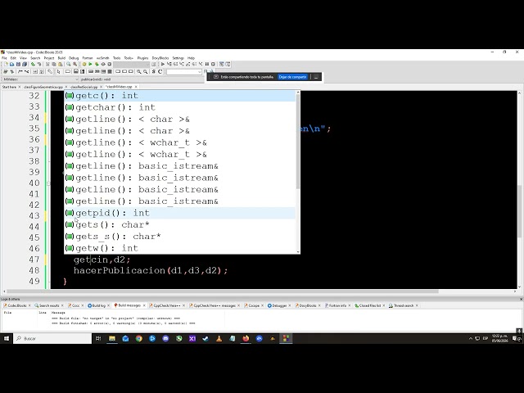The height and width of the screenshot is (393, 524).
Task: Save all files toolbar icon
Action: click(x=25, y=64)
